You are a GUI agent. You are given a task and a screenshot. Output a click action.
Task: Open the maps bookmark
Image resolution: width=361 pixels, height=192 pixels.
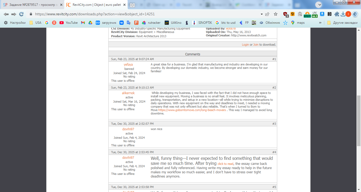click(298, 23)
